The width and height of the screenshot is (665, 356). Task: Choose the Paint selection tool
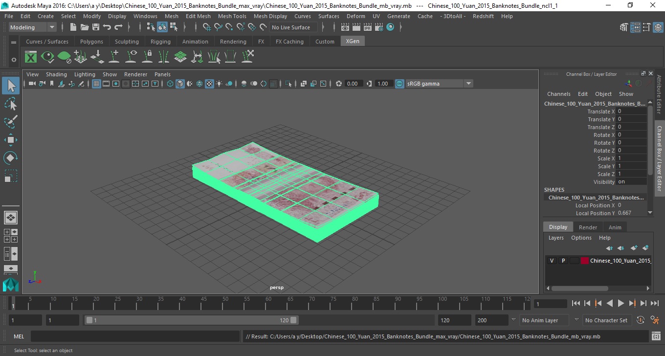click(11, 122)
